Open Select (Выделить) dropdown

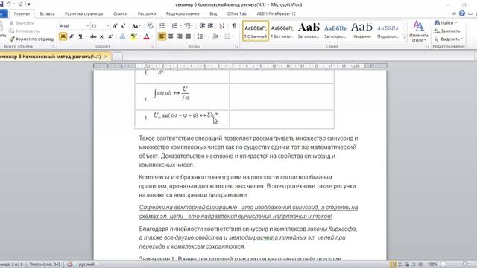click(x=449, y=39)
